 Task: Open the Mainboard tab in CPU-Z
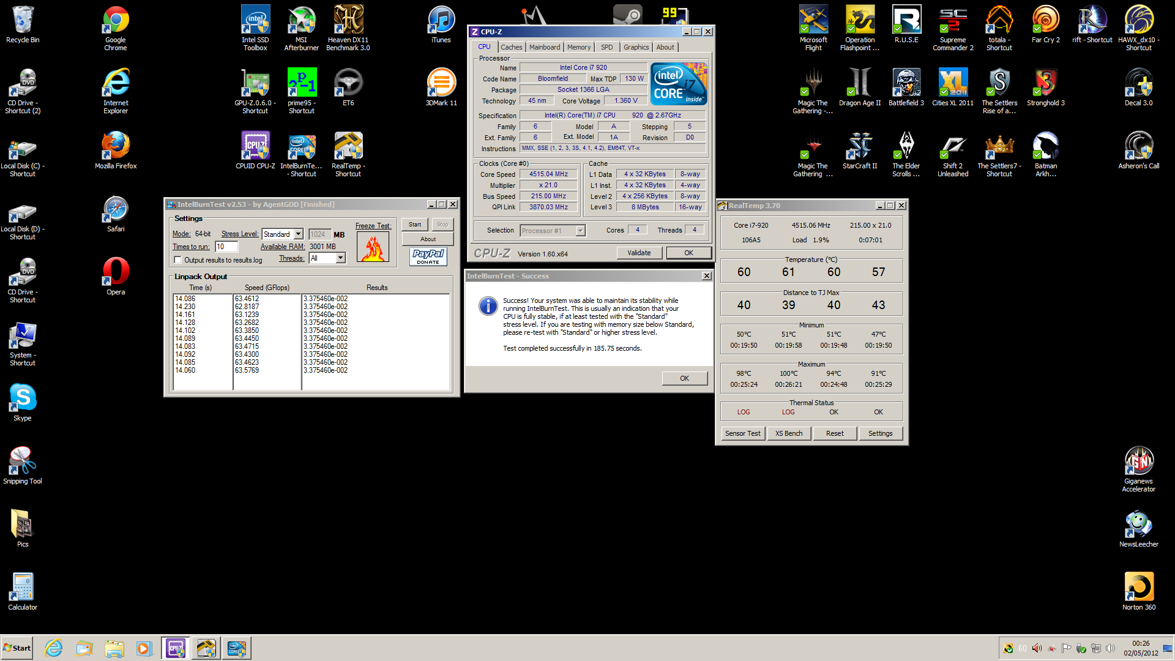click(544, 47)
